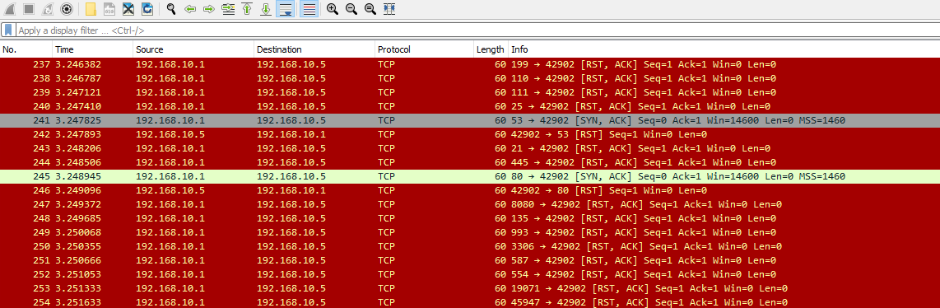The width and height of the screenshot is (940, 308).
Task: Click TCP protocol cell in packet 245
Action: [387, 177]
